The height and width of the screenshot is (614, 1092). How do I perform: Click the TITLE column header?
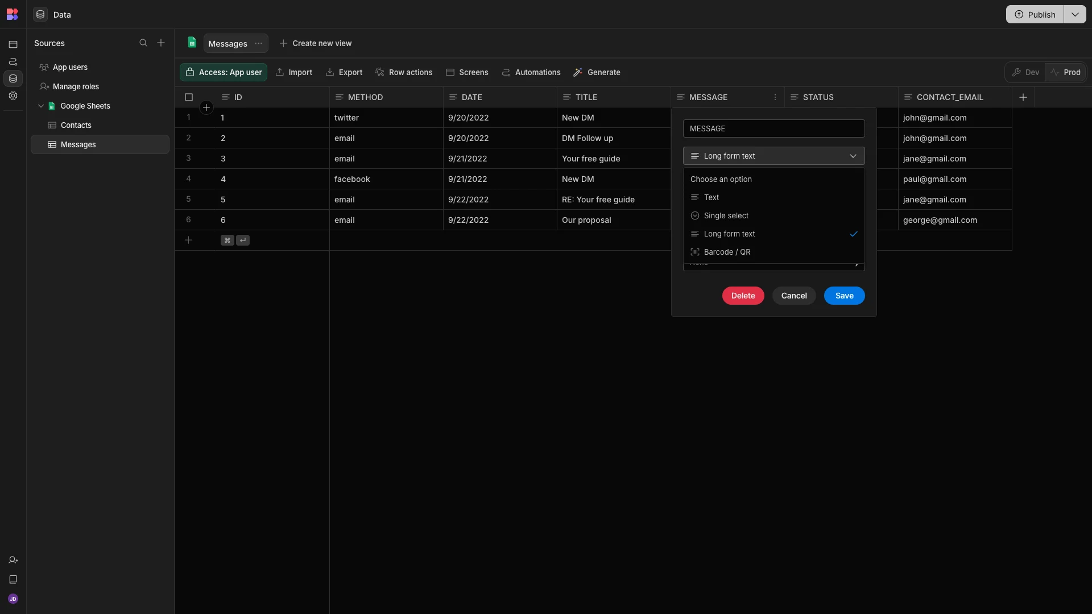tap(614, 97)
